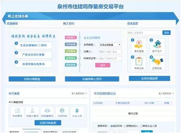The image size is (181, 133).
Task: Click the 监管编号 input field
Action: (x=145, y=33)
